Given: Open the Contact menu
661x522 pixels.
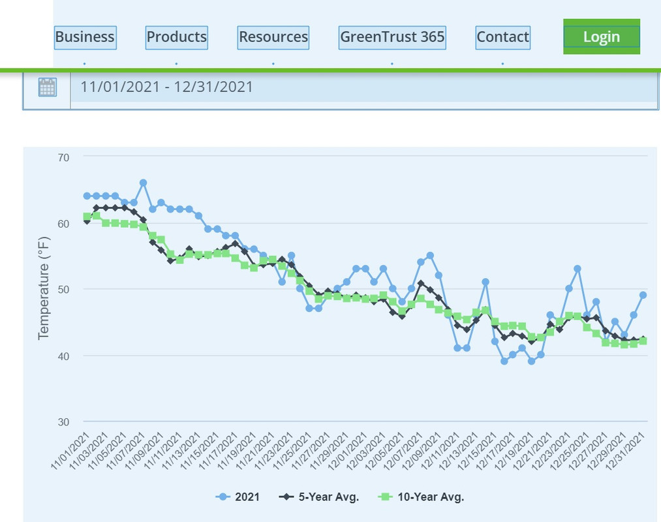Looking at the screenshot, I should (x=502, y=38).
